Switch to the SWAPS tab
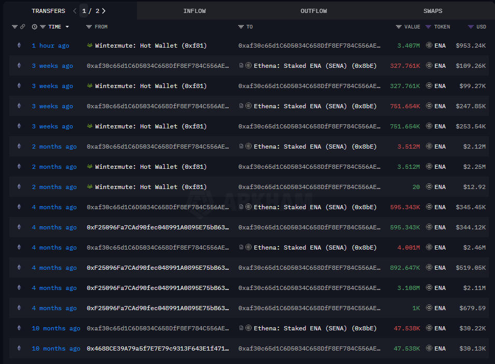 [433, 10]
